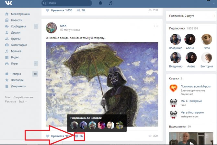
Task: Like the post with 1 035 likes
Action: tap(59, 10)
